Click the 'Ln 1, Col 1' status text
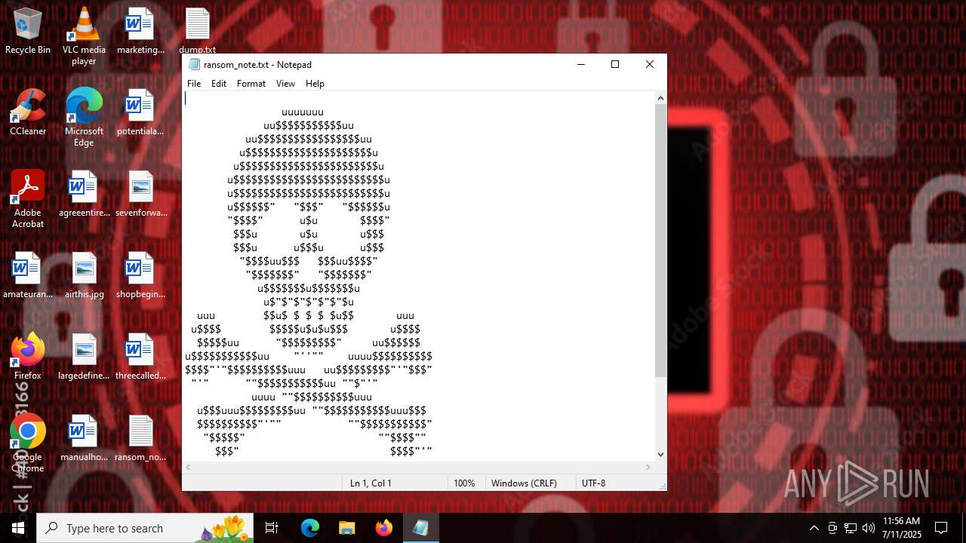 [371, 483]
